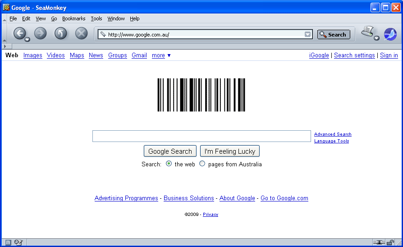Print the page using the printer icon
The image size is (403, 247).
pyautogui.click(x=367, y=32)
